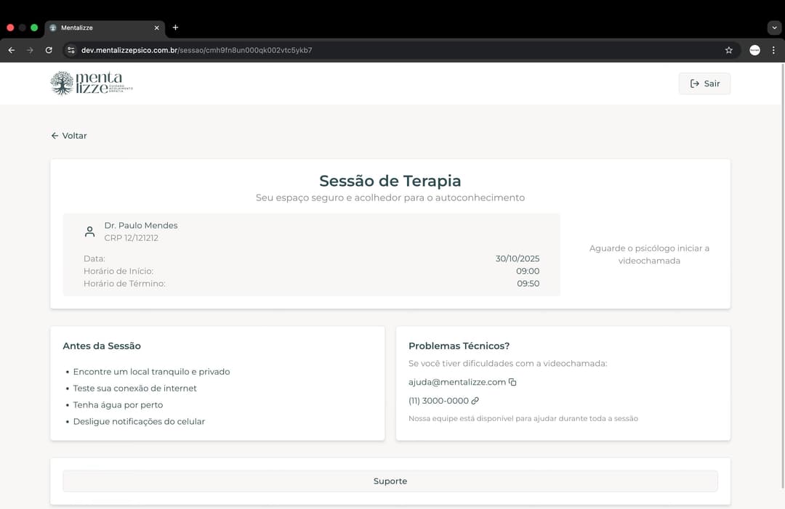This screenshot has height=509, width=785.
Task: Click the link icon beside the phone number
Action: (475, 401)
